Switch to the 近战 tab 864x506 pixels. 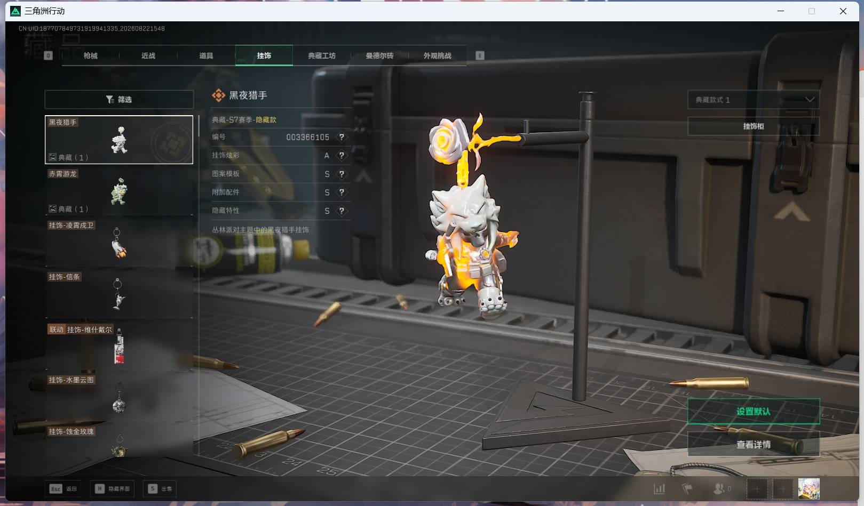pos(148,55)
